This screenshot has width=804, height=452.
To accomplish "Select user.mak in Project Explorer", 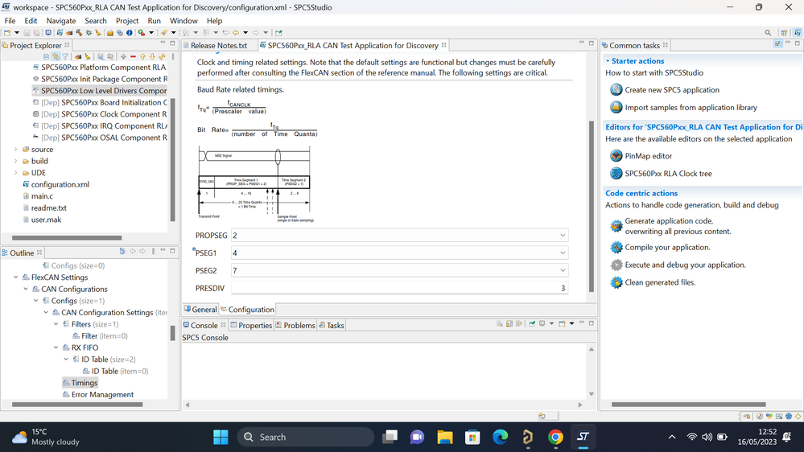I will 46,220.
